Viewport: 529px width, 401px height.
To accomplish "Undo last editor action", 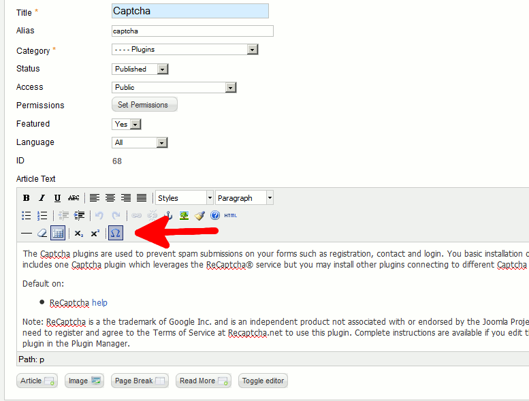I will [x=99, y=216].
